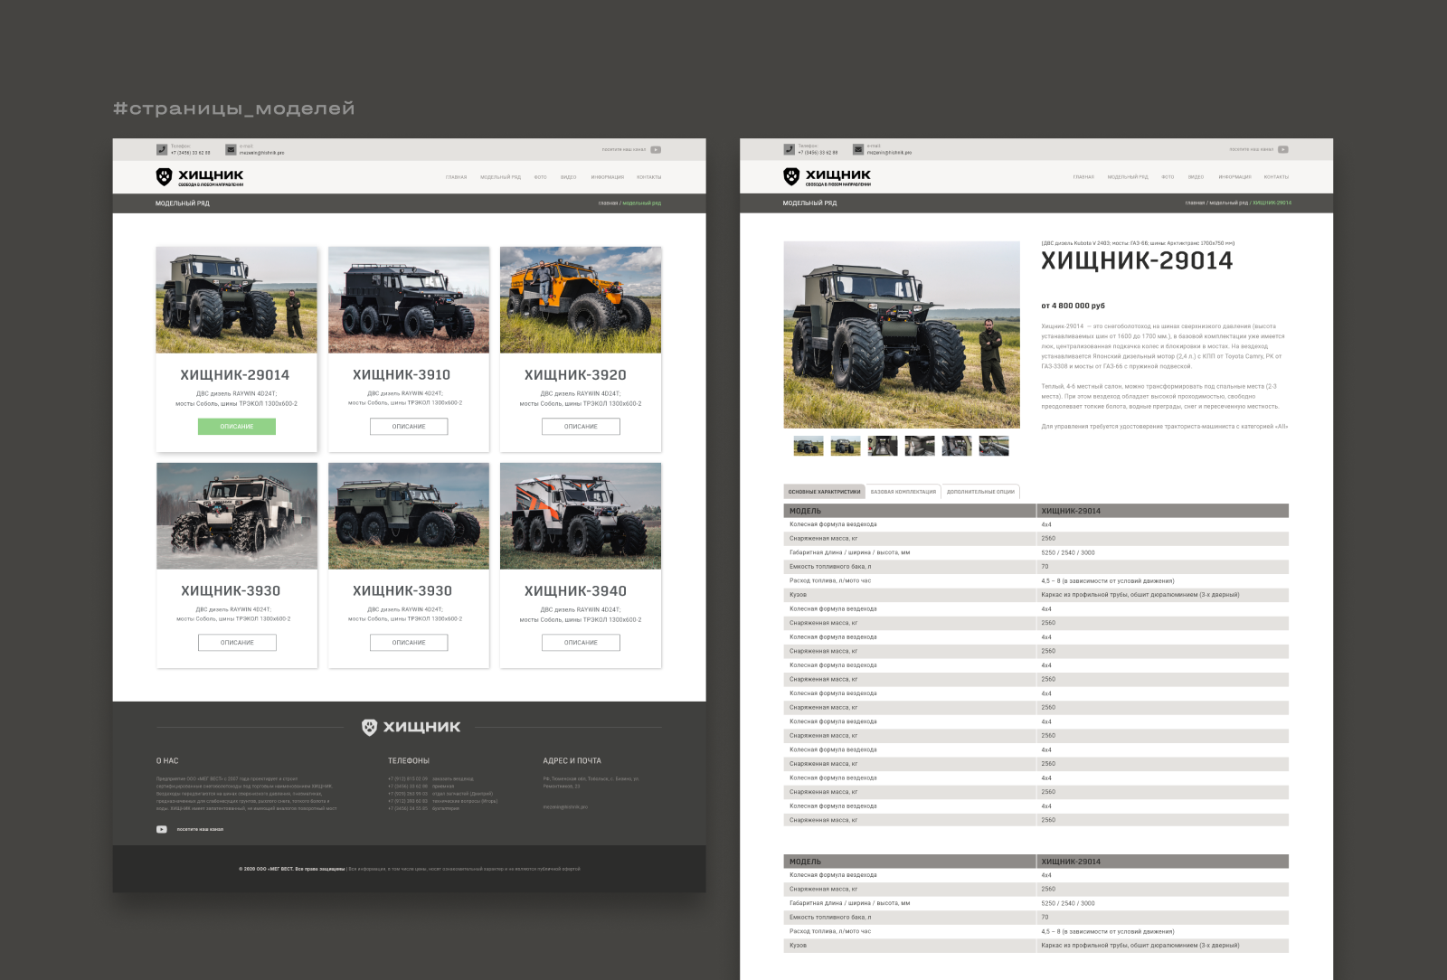Click the e-mail envelope icon on the catalog page

coord(231,150)
